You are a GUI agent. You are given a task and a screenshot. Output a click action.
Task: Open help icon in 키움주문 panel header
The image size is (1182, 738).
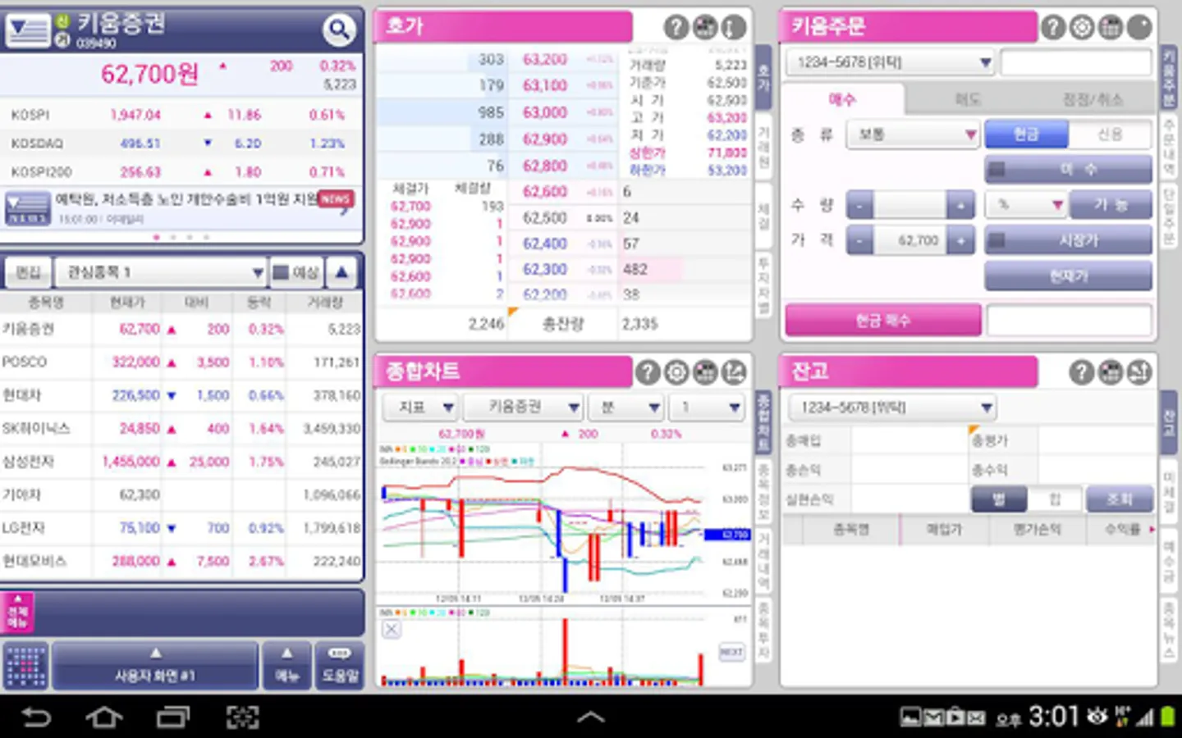(x=1053, y=27)
